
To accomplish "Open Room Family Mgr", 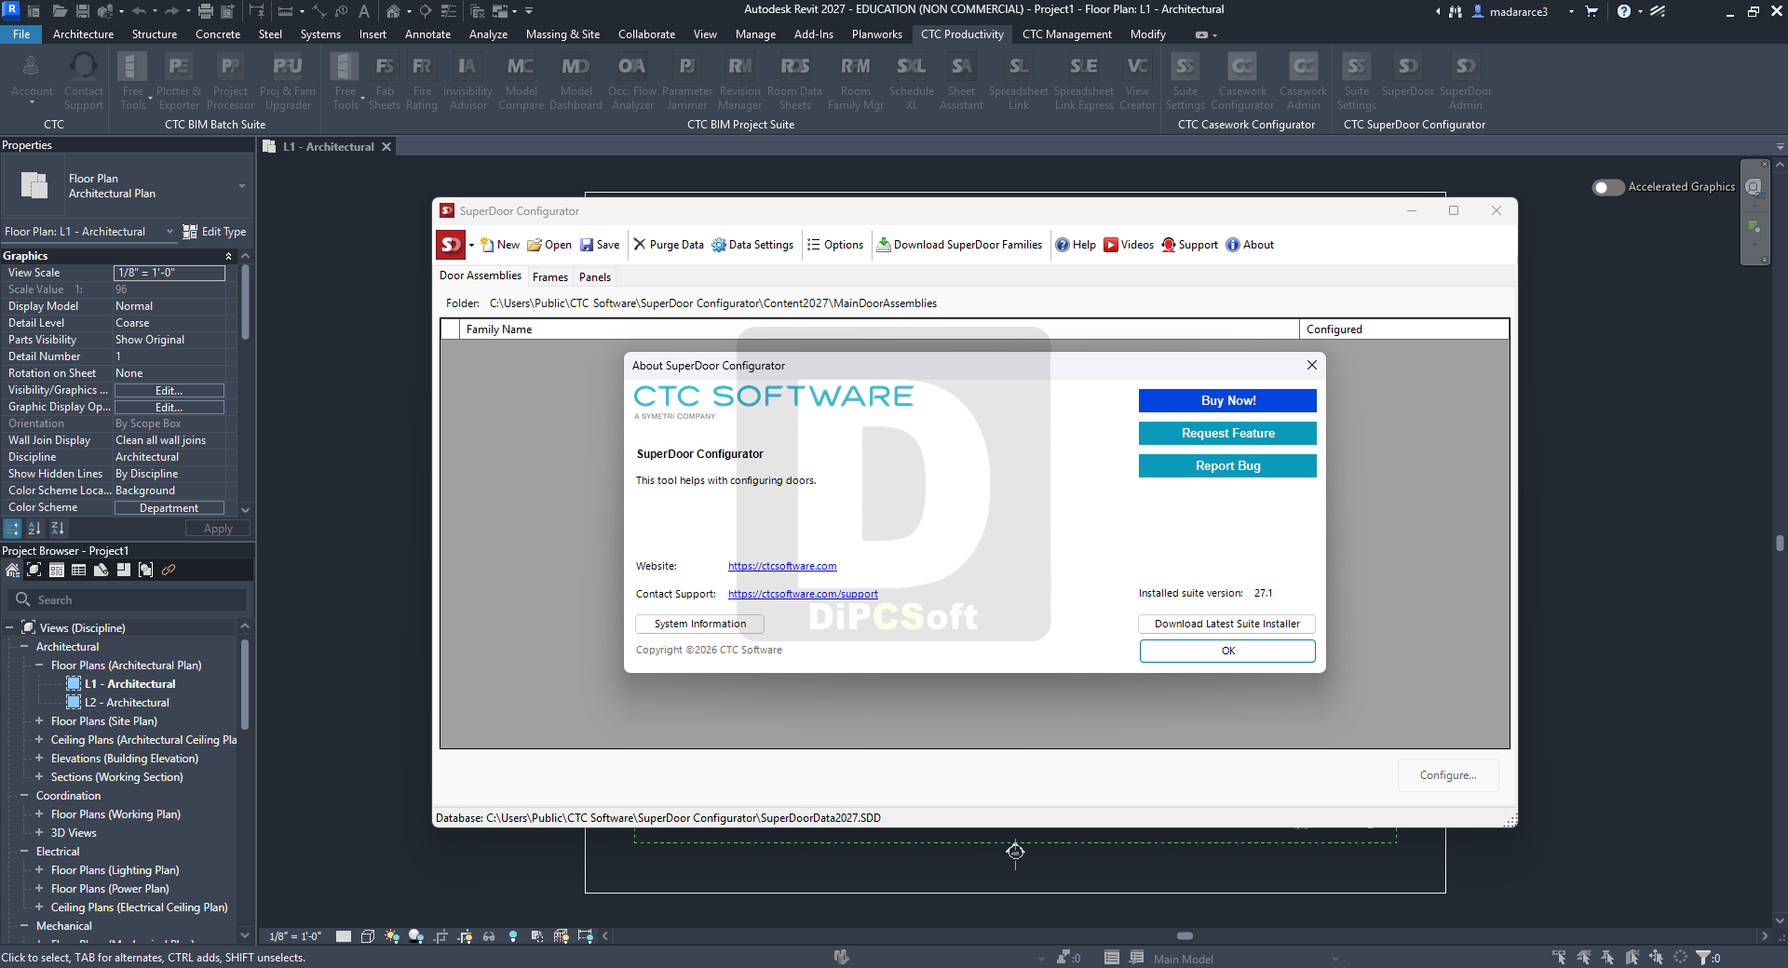I will tap(856, 82).
